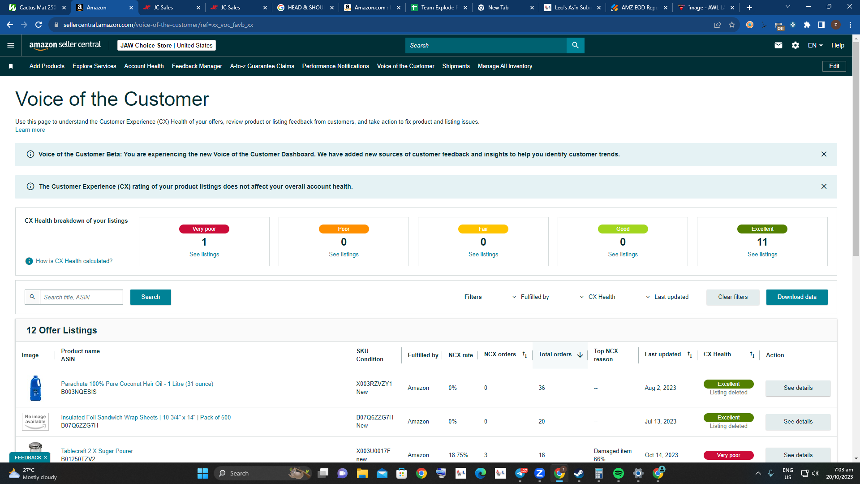Expand the CX Health filter dropdown
This screenshot has width=860, height=484.
tap(598, 297)
